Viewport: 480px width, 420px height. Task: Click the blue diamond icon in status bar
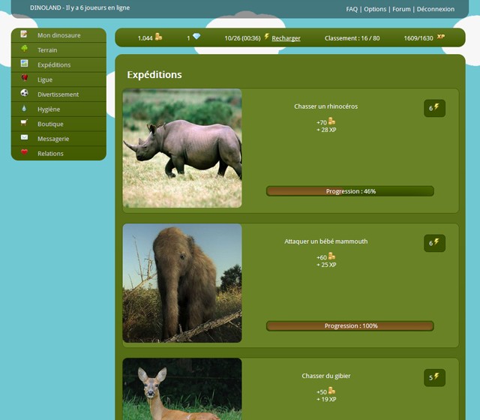pos(196,37)
